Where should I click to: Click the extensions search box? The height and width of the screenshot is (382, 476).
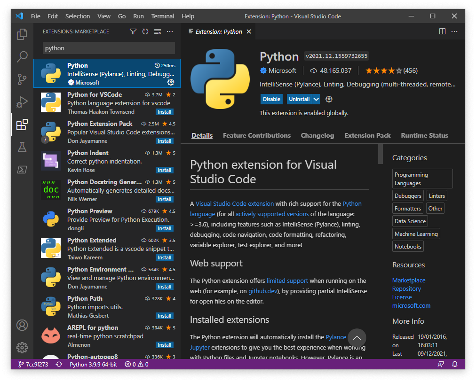(x=109, y=48)
